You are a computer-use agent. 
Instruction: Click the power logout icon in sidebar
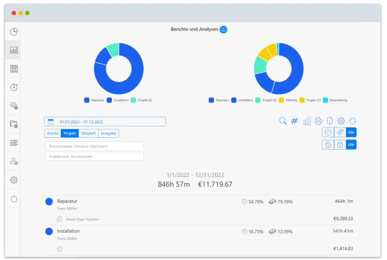[14, 199]
